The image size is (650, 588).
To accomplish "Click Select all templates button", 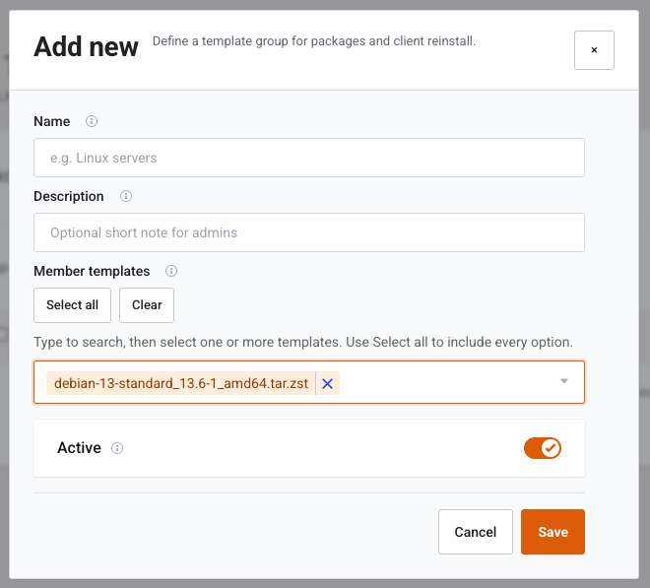I will (x=72, y=305).
